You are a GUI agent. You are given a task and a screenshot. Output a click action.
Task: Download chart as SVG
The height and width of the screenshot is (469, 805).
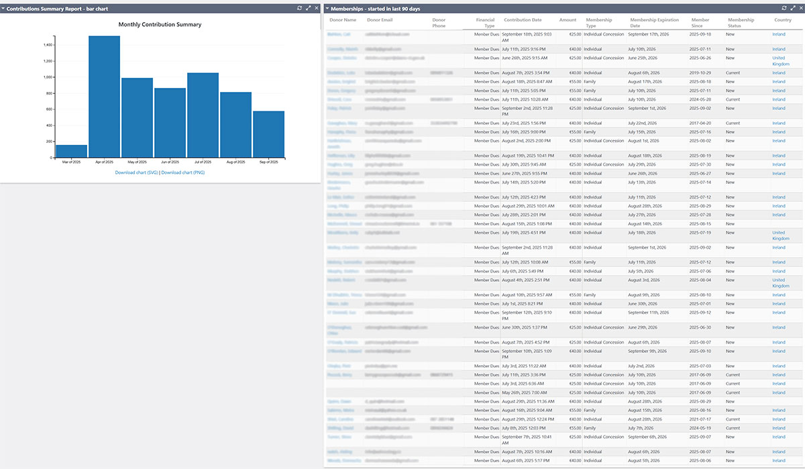pos(136,172)
